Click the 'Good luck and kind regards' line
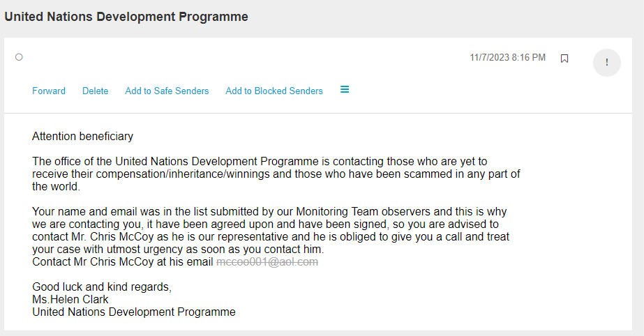This screenshot has height=336, width=644. coord(102,287)
